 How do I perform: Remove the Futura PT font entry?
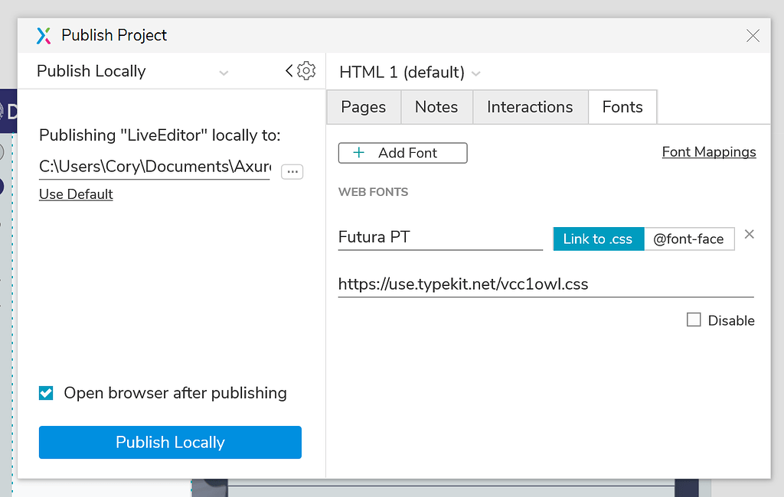click(x=749, y=234)
